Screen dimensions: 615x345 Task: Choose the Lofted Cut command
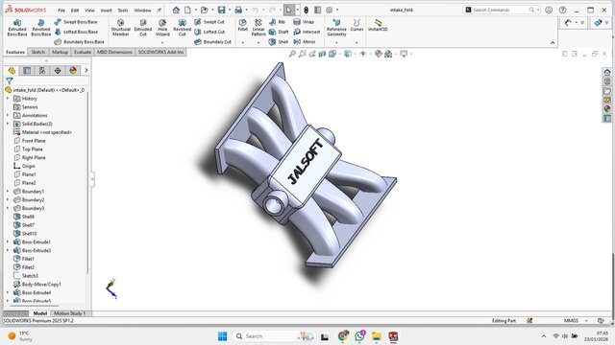[209, 32]
